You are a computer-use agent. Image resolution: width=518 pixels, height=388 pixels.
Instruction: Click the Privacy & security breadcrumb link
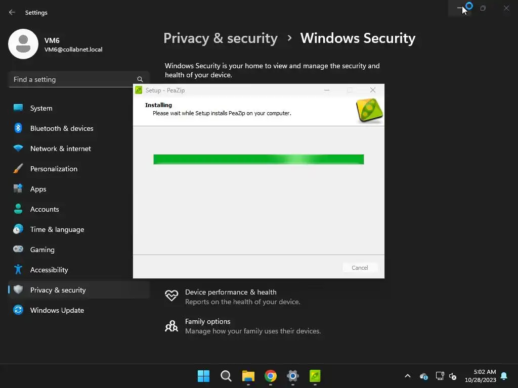pos(221,38)
